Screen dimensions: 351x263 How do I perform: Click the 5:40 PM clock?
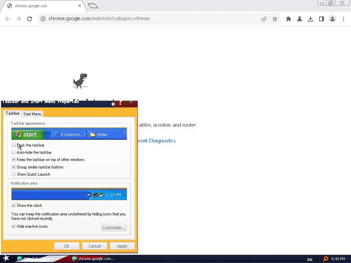(x=338, y=259)
